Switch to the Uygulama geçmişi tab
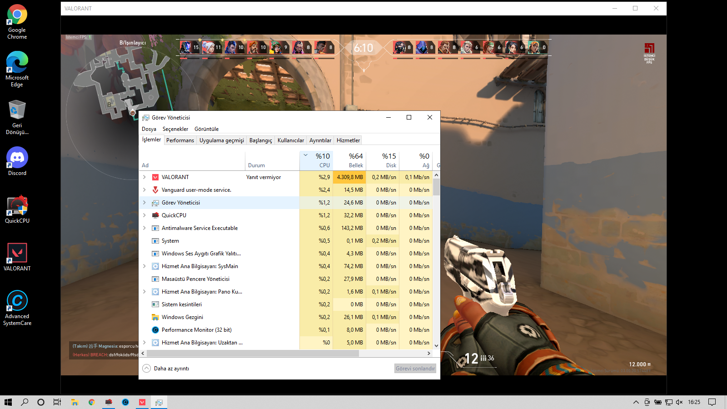 click(x=222, y=140)
